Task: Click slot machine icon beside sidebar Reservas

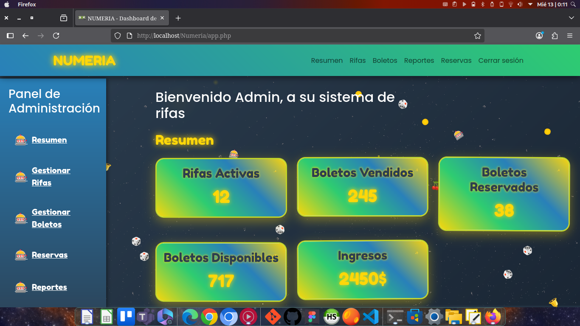Action: [21, 255]
